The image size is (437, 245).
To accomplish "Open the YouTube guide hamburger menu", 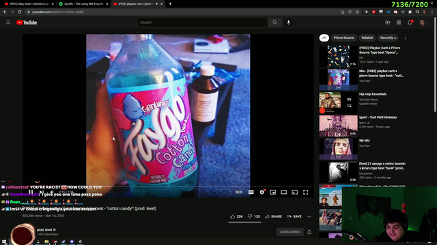I will click(8, 22).
